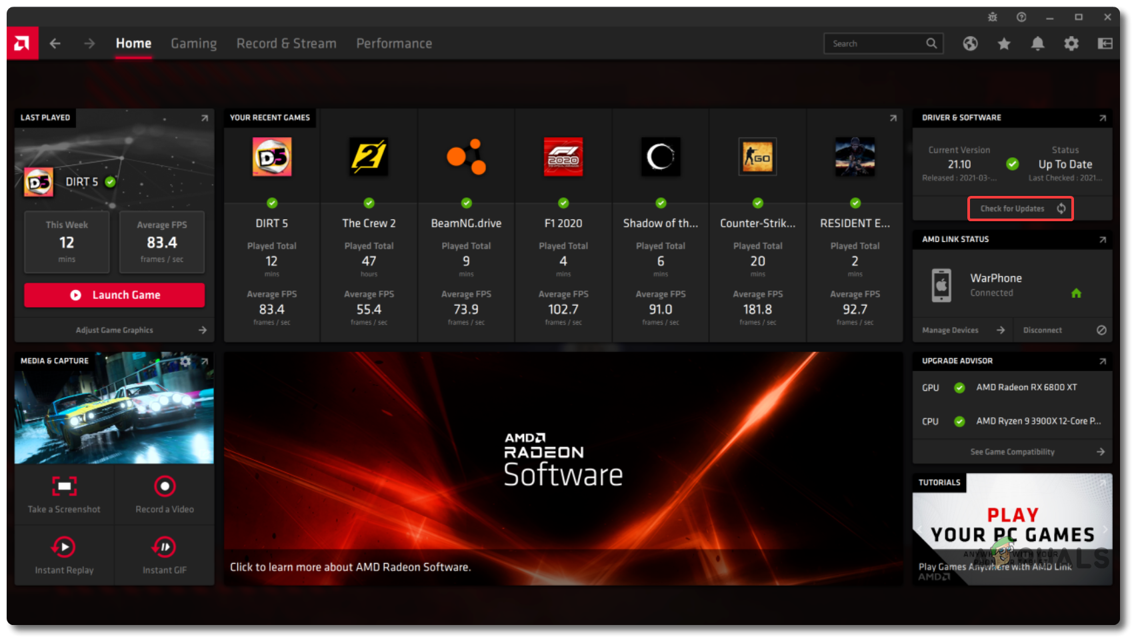This screenshot has height=637, width=1132.
Task: Launch Game for DIRT 5
Action: point(115,295)
